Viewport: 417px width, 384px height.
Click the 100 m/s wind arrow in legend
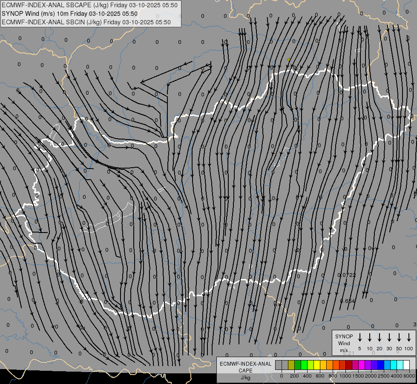(409, 337)
